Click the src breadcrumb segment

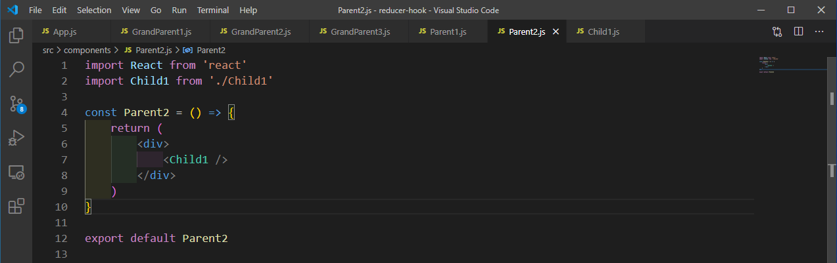click(x=48, y=50)
